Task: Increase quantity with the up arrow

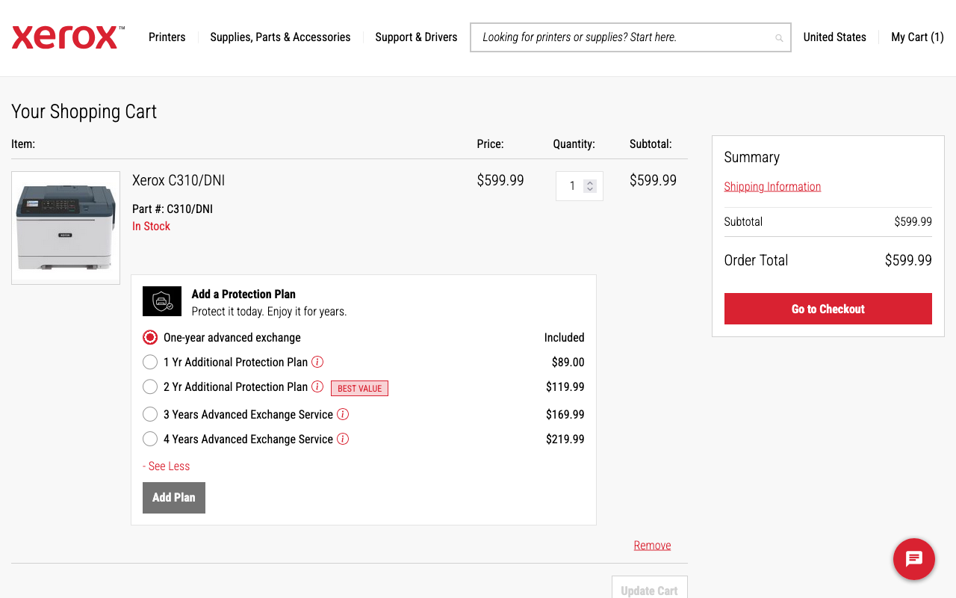Action: point(590,182)
